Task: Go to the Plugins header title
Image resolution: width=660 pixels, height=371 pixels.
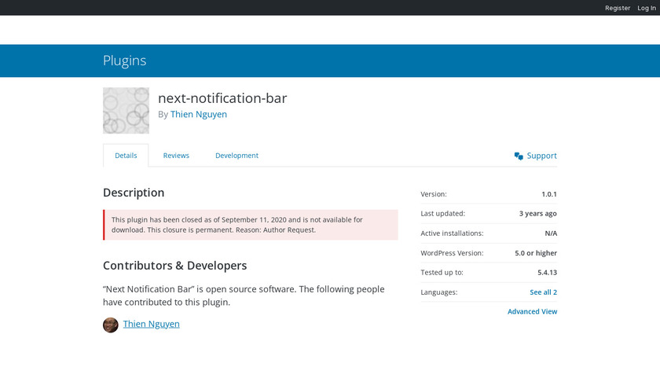Action: [x=124, y=61]
